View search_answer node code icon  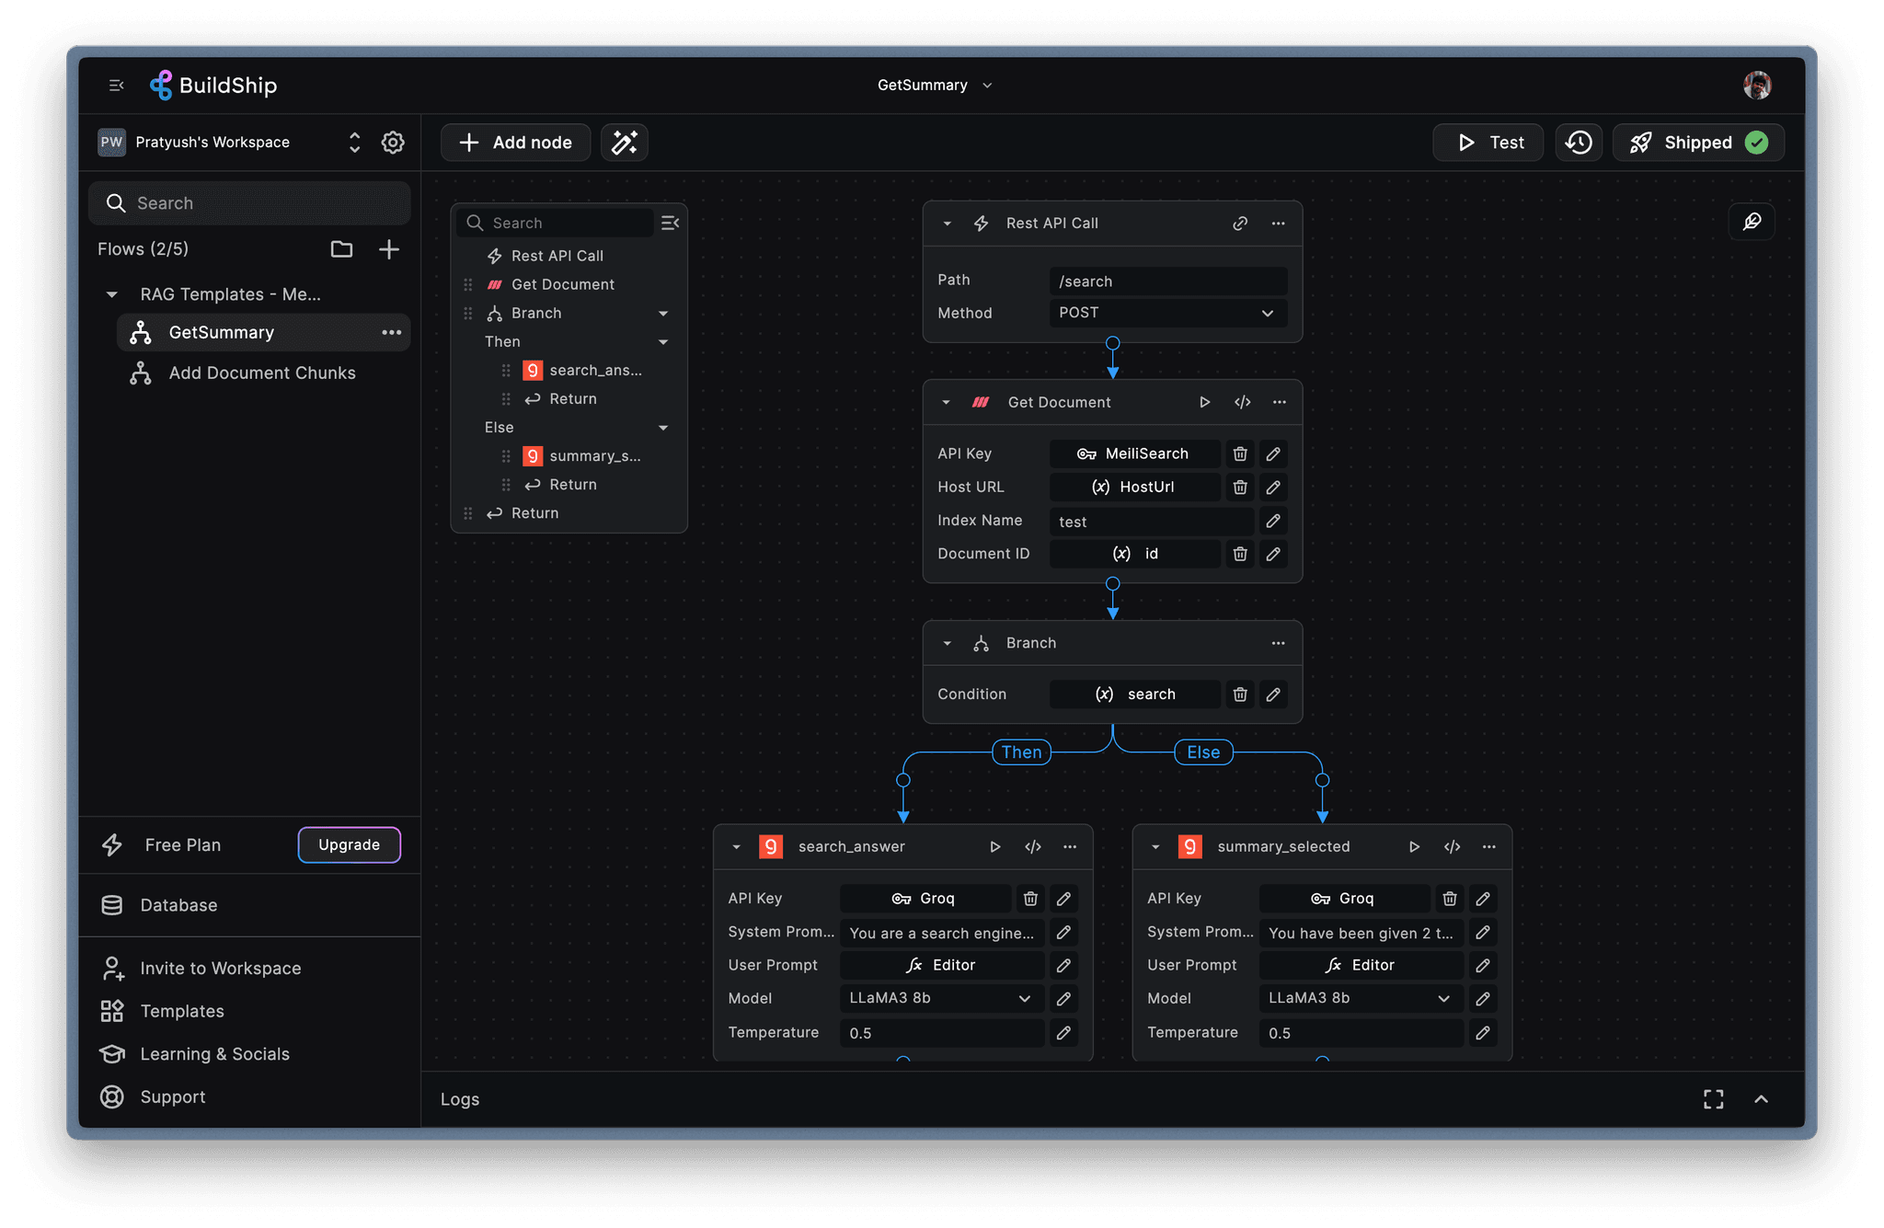click(1033, 846)
